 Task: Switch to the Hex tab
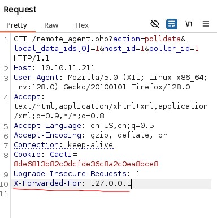click(82, 25)
